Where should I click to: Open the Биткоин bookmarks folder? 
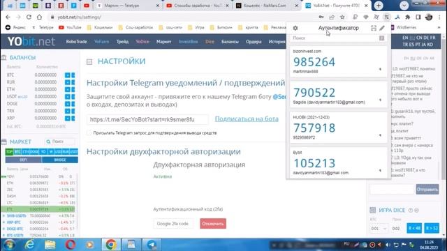(221, 28)
